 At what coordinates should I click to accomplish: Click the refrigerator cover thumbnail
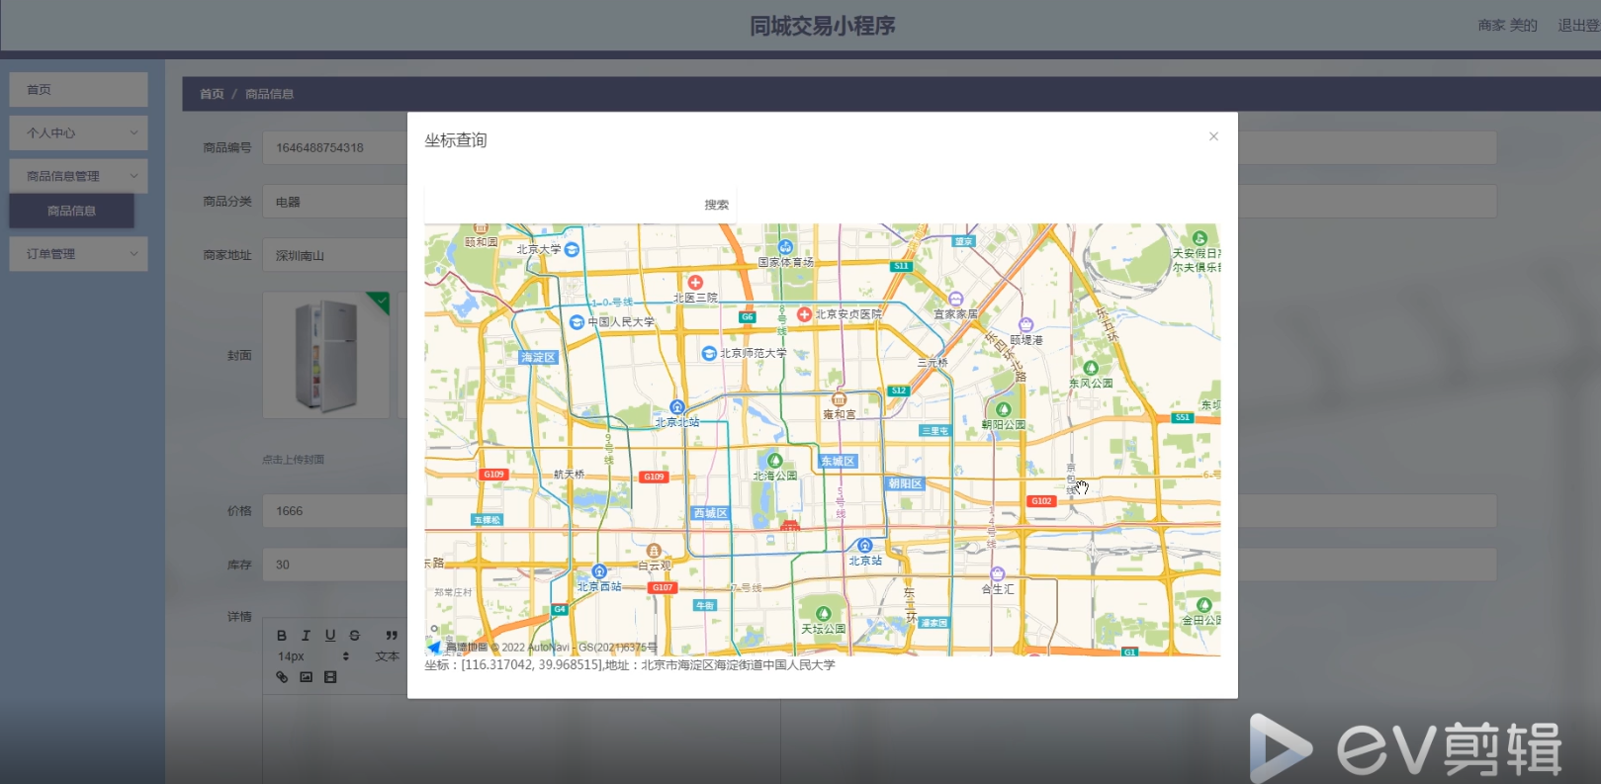(325, 355)
